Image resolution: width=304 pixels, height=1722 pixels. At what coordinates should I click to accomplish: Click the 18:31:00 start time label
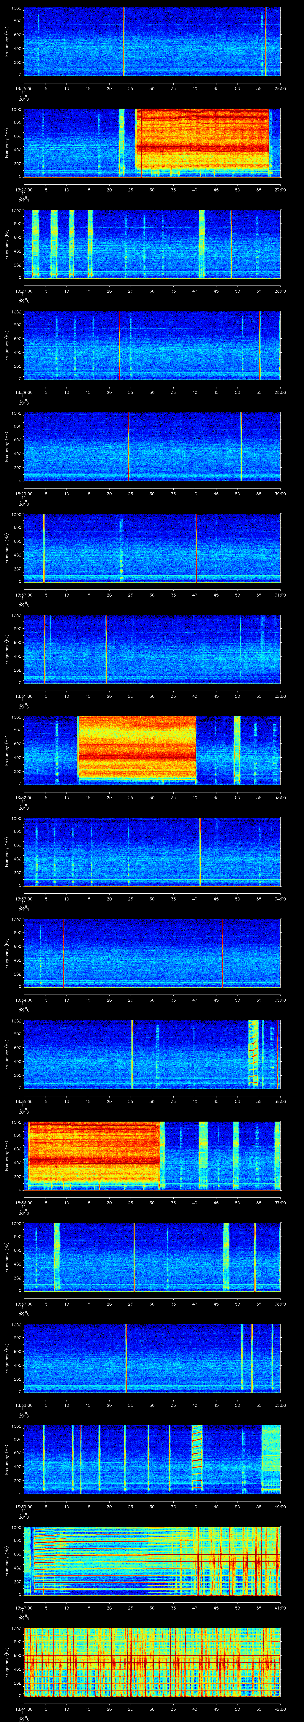tap(23, 696)
